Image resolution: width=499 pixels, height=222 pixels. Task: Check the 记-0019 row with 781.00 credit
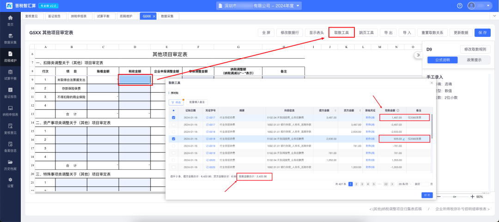[x=173, y=146]
